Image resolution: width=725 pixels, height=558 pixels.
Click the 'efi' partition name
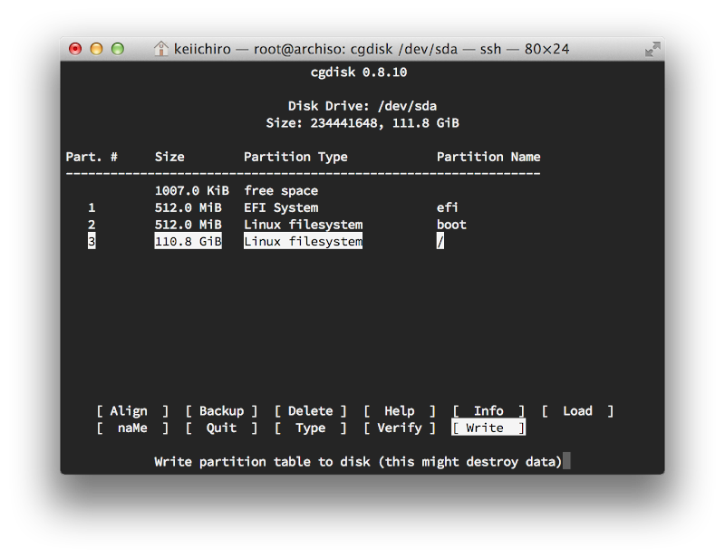point(448,207)
